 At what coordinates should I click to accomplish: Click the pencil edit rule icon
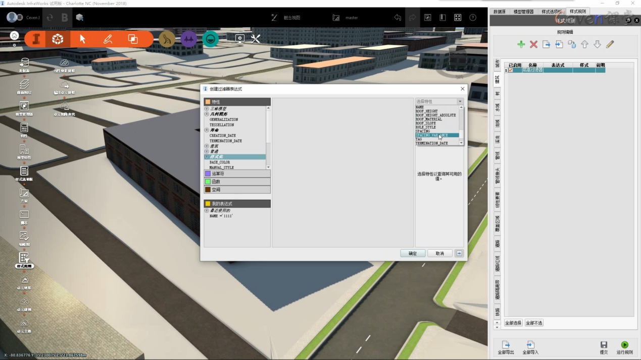point(610,44)
